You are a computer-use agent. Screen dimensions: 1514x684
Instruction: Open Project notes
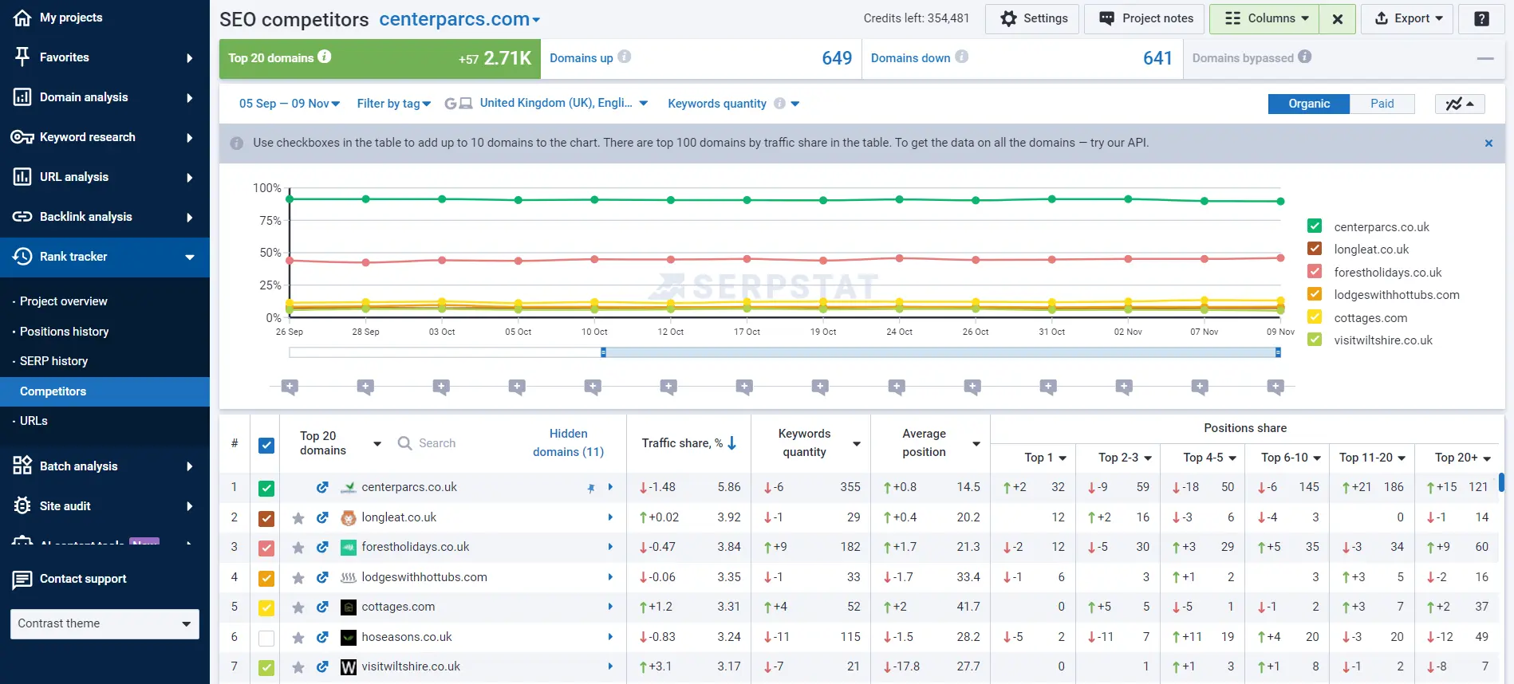pos(1145,18)
